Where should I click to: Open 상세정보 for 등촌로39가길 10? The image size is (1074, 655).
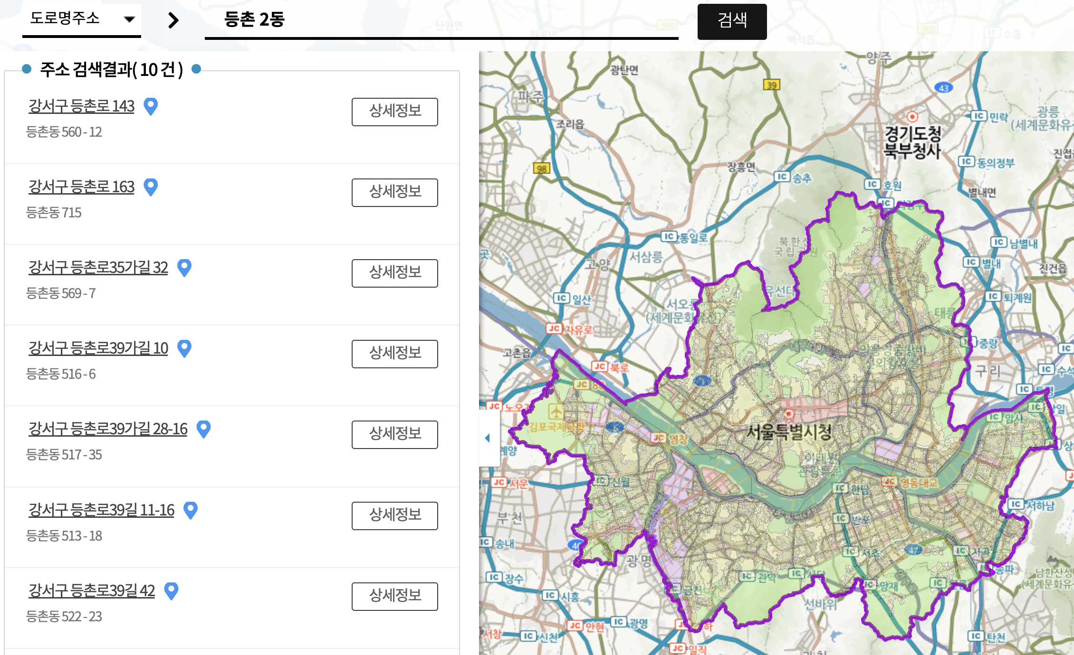(x=394, y=354)
